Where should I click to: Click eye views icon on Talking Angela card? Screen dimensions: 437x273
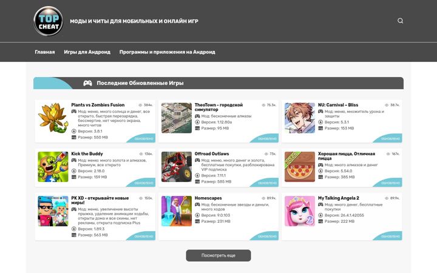pyautogui.click(x=387, y=198)
